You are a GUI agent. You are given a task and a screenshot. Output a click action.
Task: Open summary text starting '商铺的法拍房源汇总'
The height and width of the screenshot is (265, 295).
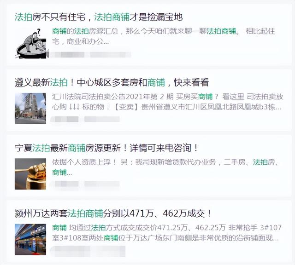coord(164,36)
